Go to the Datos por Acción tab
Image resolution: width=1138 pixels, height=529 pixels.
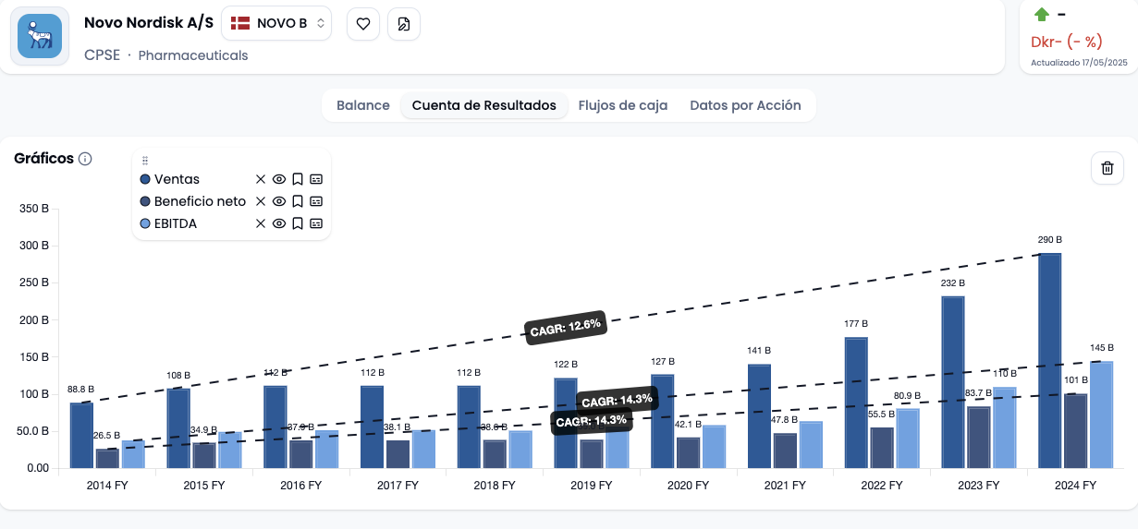(x=745, y=105)
